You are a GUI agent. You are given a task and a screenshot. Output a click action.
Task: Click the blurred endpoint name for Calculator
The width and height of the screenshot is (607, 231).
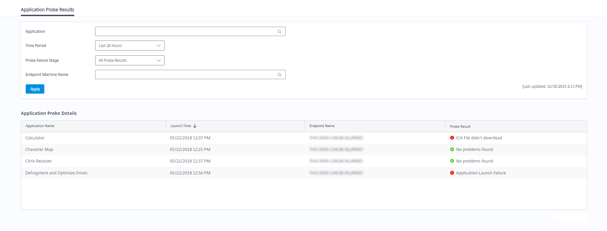[x=336, y=138]
